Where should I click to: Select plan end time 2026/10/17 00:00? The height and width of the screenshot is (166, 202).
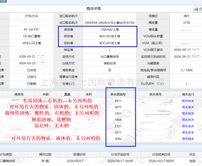point(161,161)
